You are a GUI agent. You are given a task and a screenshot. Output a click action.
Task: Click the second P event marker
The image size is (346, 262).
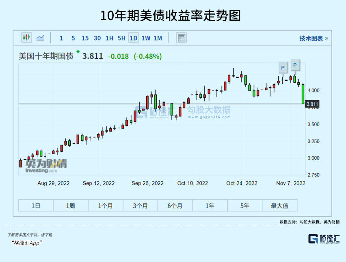(x=295, y=65)
